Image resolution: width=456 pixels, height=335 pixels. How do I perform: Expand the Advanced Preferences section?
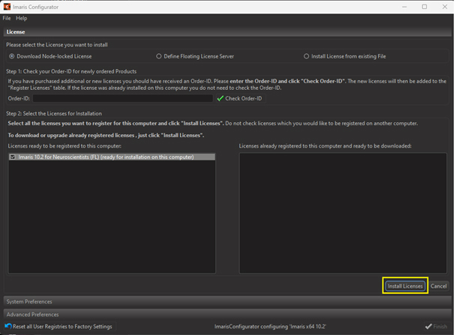point(31,315)
